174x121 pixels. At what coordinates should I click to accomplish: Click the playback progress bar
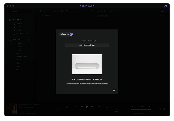(87, 112)
